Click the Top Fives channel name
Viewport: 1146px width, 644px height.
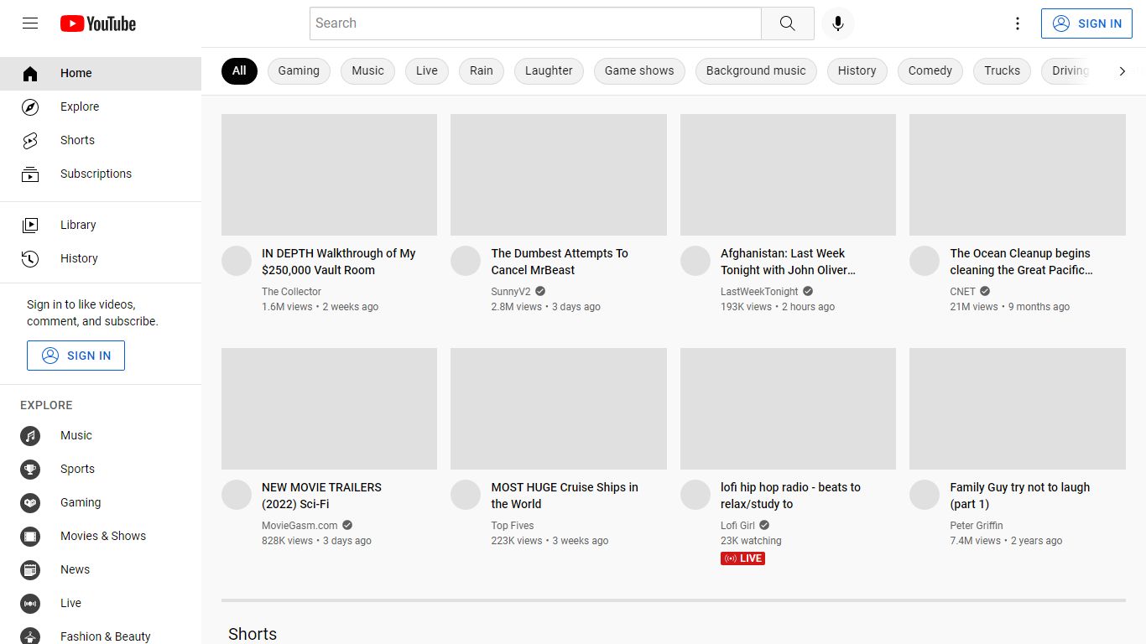pyautogui.click(x=513, y=526)
